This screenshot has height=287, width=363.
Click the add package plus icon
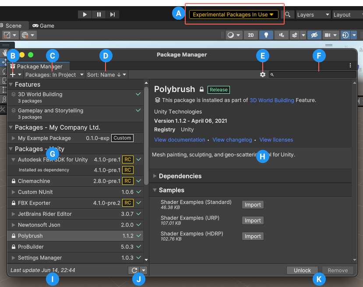(13, 75)
